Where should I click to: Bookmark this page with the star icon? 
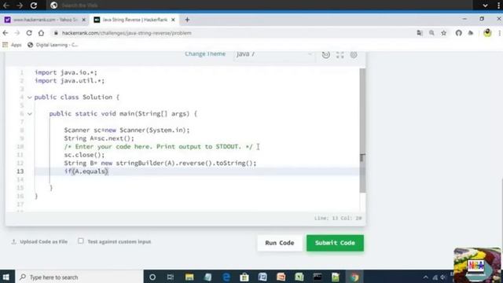[x=443, y=33]
